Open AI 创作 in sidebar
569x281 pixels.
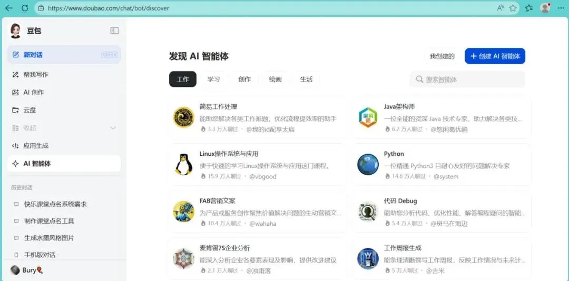pyautogui.click(x=64, y=93)
